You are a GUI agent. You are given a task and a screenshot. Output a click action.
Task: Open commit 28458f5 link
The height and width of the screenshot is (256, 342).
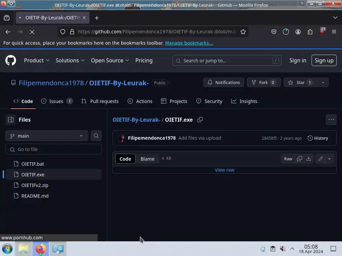(269, 138)
